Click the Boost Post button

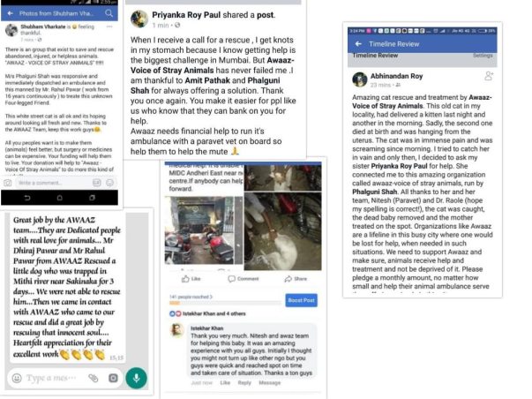(301, 300)
